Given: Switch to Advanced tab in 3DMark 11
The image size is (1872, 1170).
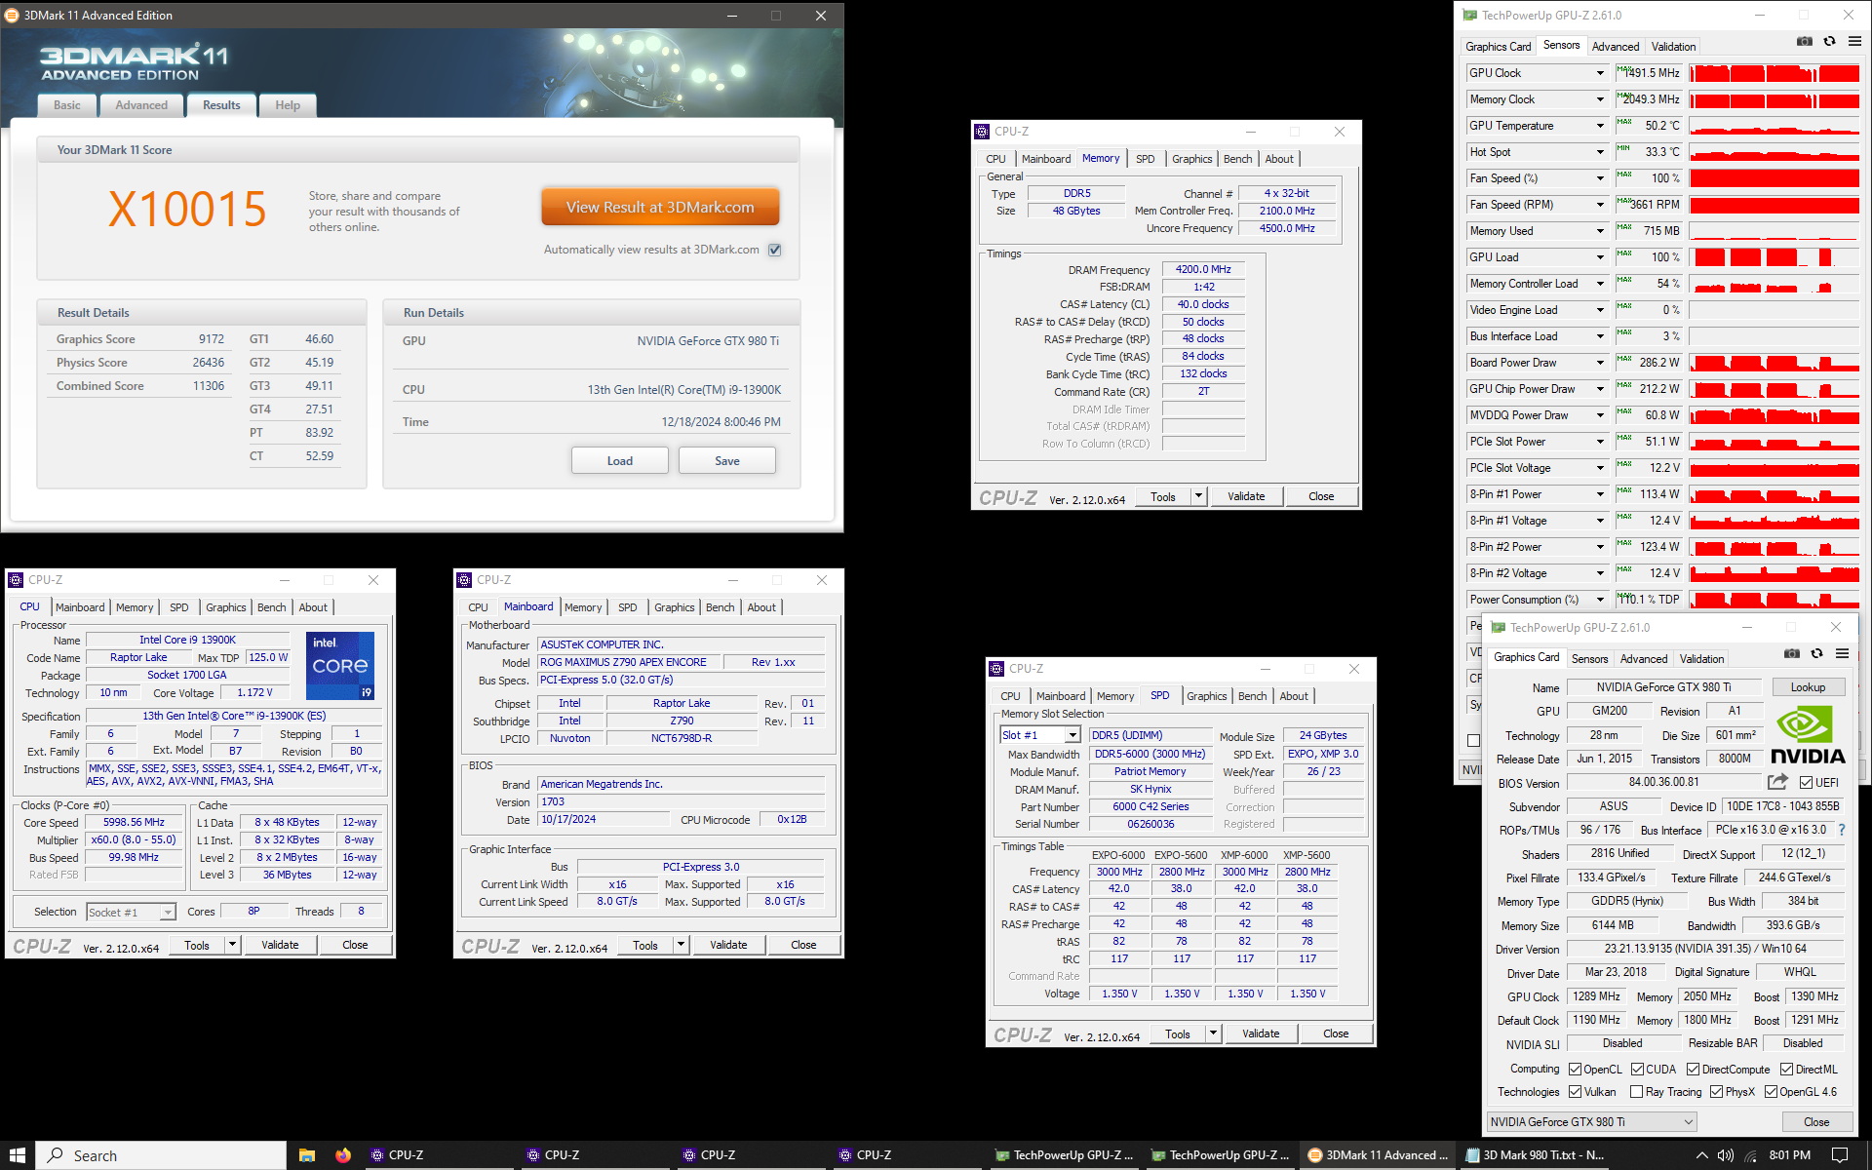Looking at the screenshot, I should tap(141, 105).
